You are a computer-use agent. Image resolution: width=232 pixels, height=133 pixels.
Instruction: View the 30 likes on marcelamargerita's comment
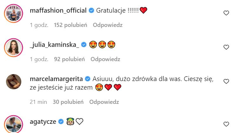(x=68, y=102)
